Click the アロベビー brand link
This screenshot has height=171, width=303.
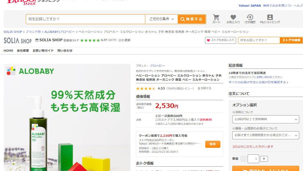(157, 66)
